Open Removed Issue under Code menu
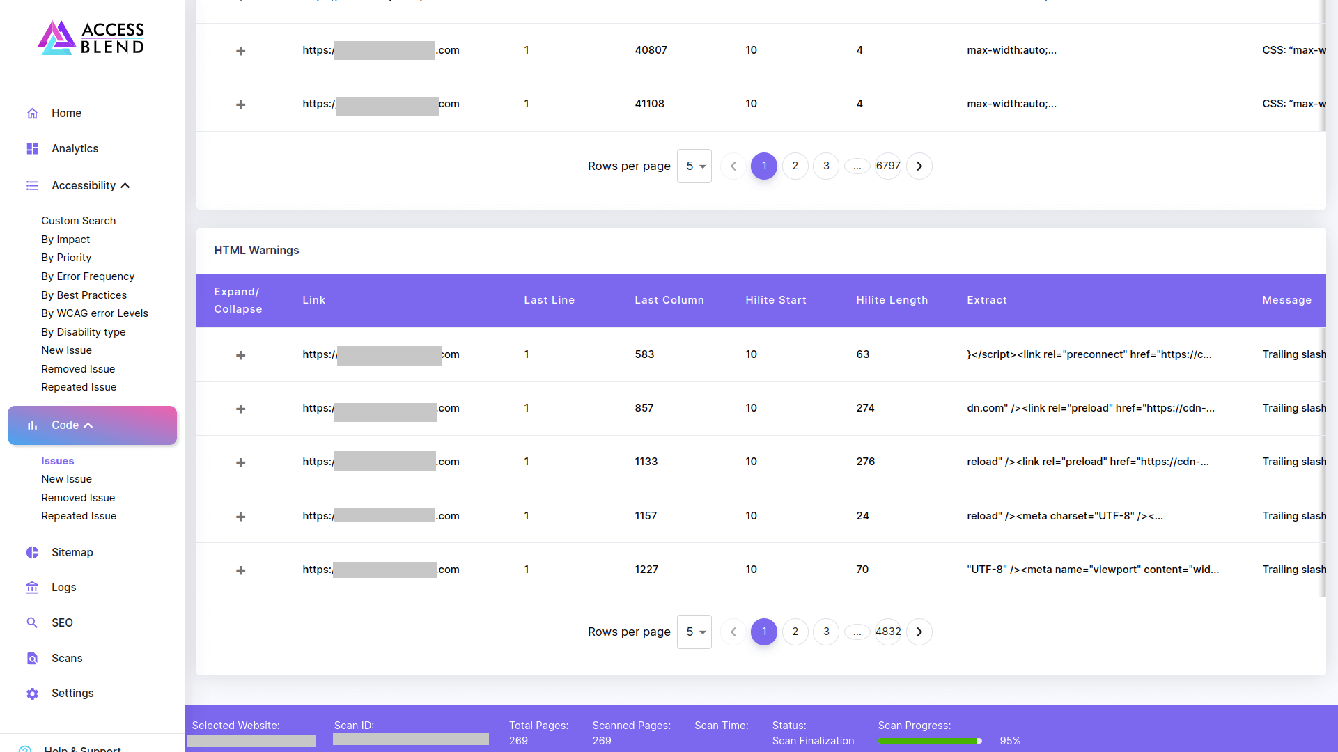1338x752 pixels. click(78, 498)
